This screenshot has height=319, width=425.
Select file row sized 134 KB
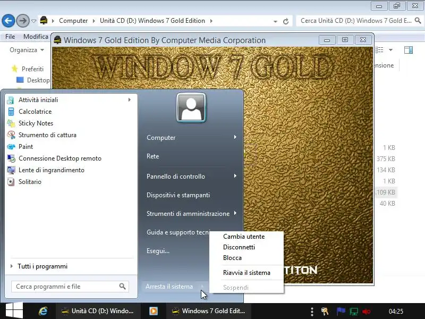[x=386, y=170]
